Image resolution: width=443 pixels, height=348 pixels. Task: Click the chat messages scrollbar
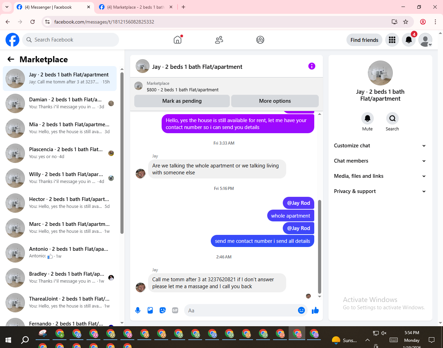click(319, 247)
